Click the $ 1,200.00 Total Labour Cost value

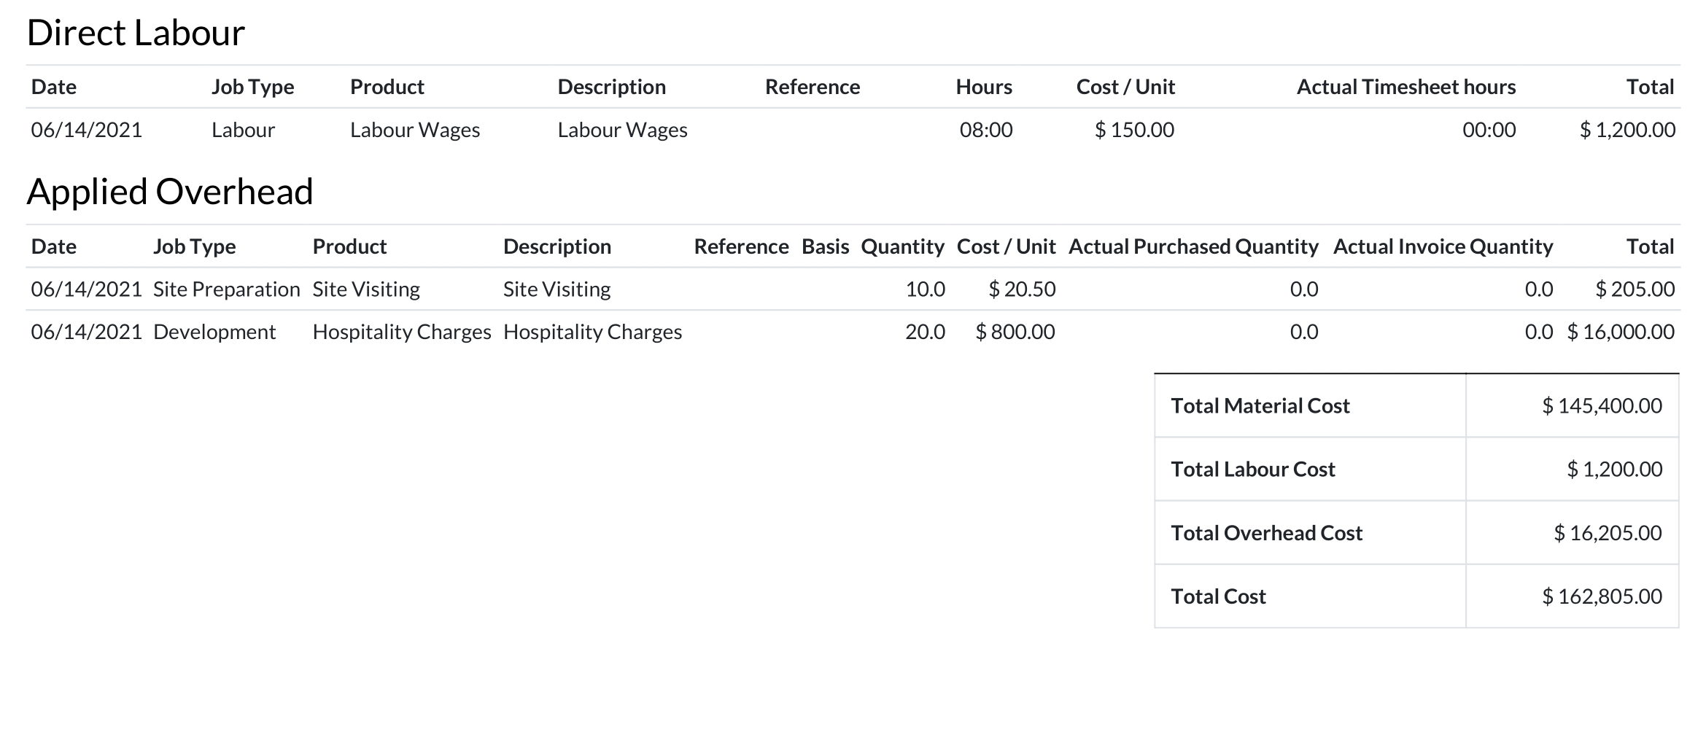(1615, 469)
